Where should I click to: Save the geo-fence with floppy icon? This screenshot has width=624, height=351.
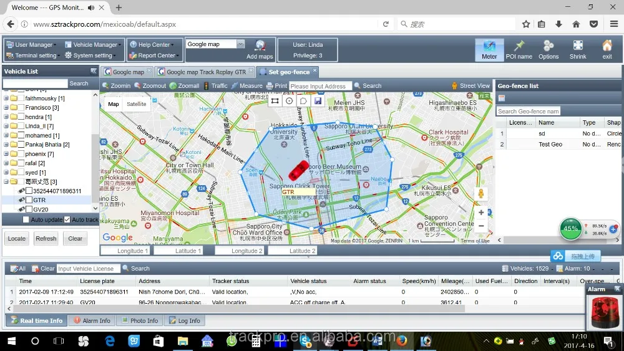coord(318,101)
